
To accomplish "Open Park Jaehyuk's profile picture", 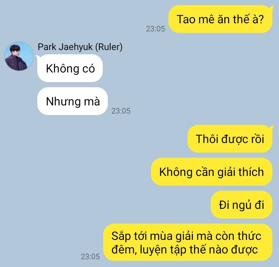I will pos(19,56).
